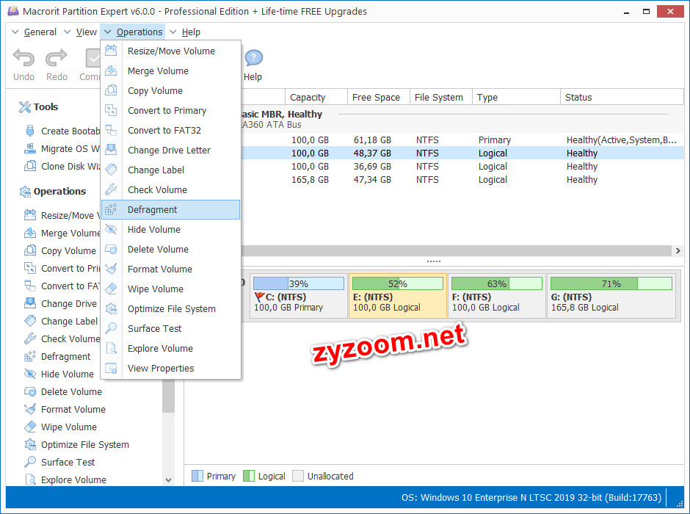Select row with 61,18 GB free space

pyautogui.click(x=462, y=140)
